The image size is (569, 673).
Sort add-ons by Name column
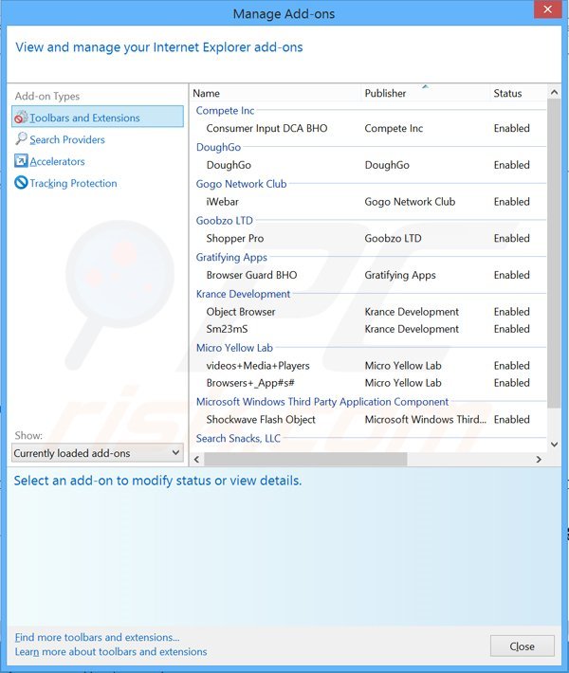206,93
